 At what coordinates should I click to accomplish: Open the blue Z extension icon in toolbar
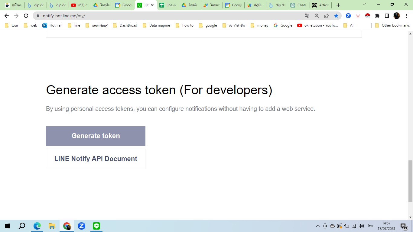[x=348, y=16]
